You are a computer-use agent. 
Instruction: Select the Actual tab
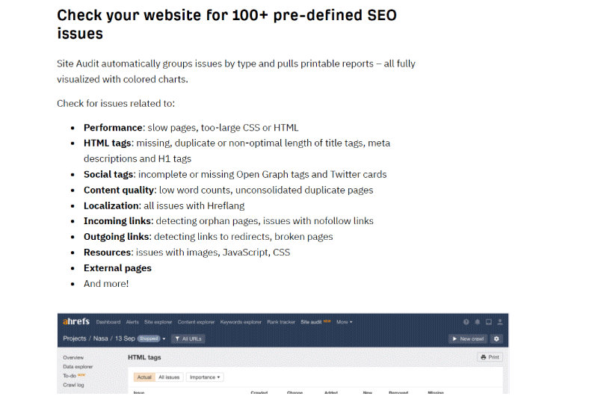click(x=144, y=377)
